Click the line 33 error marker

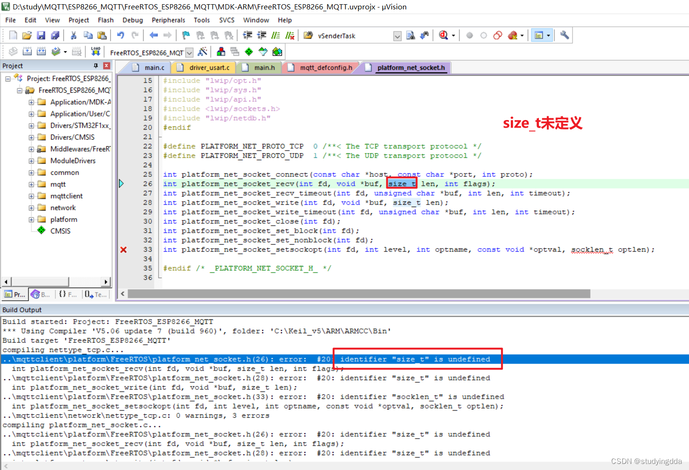coord(123,250)
